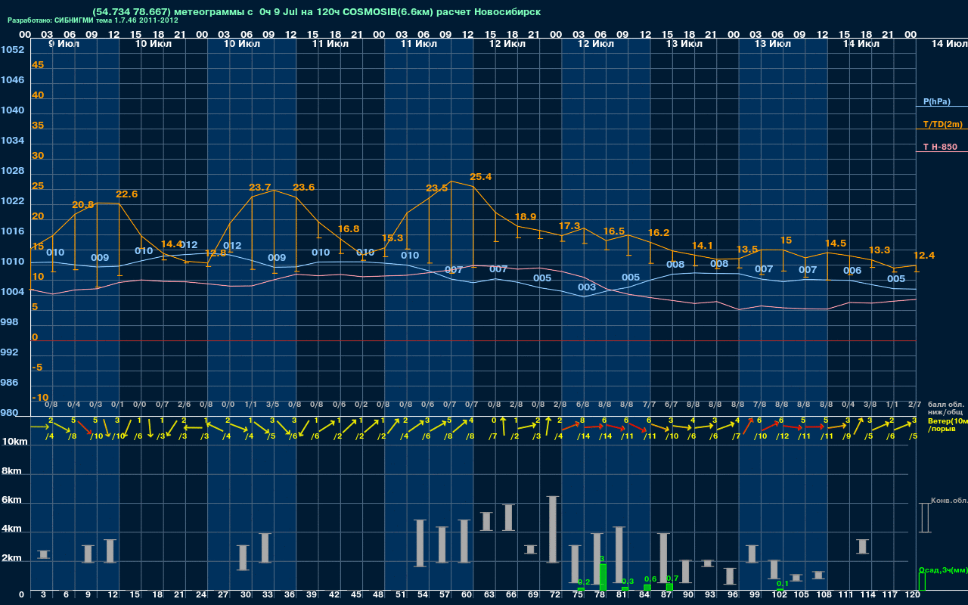
Task: Click the 13.3 temperature label
Action: pyautogui.click(x=880, y=250)
